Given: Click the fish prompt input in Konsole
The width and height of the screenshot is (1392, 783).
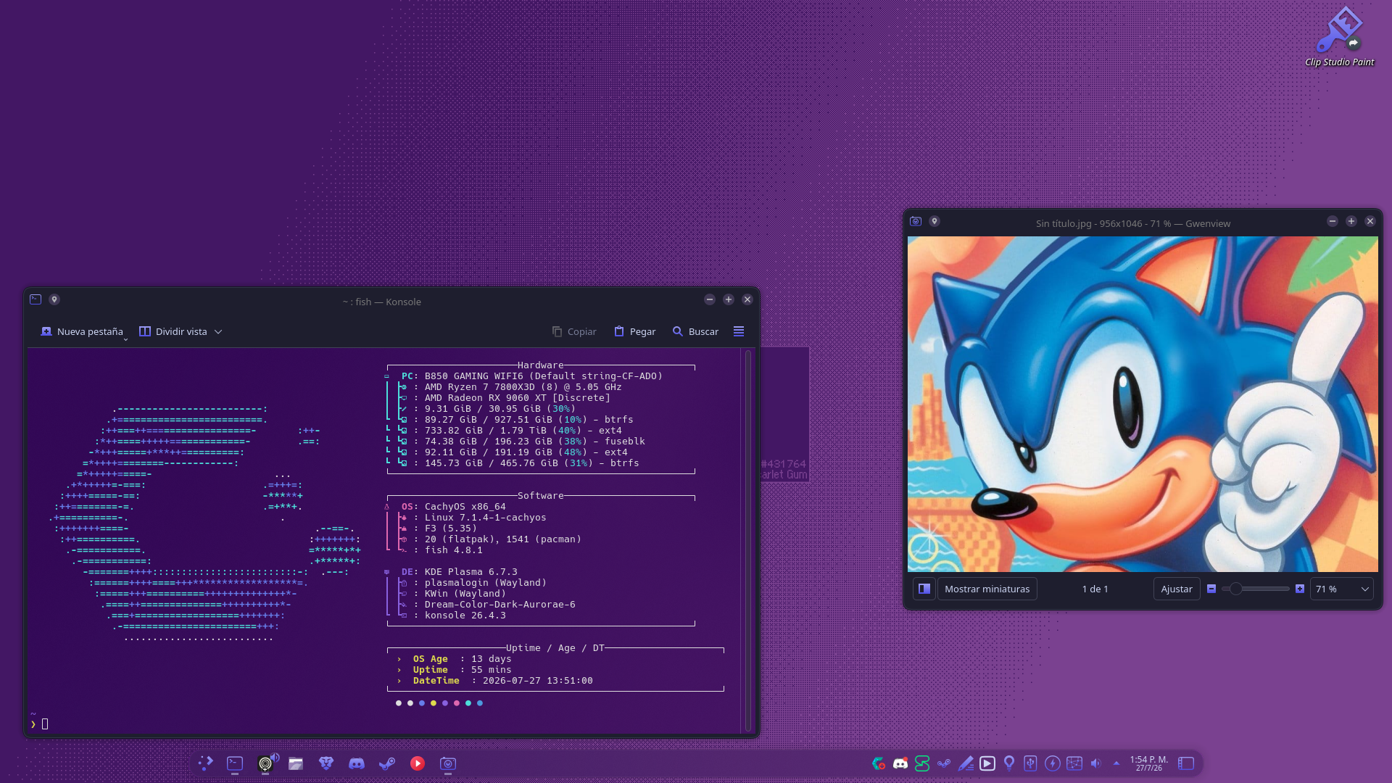Looking at the screenshot, I should (x=45, y=724).
